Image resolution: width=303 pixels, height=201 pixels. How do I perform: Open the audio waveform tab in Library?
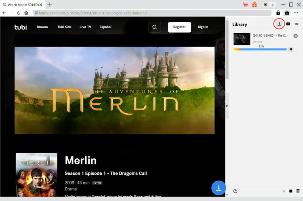297,24
